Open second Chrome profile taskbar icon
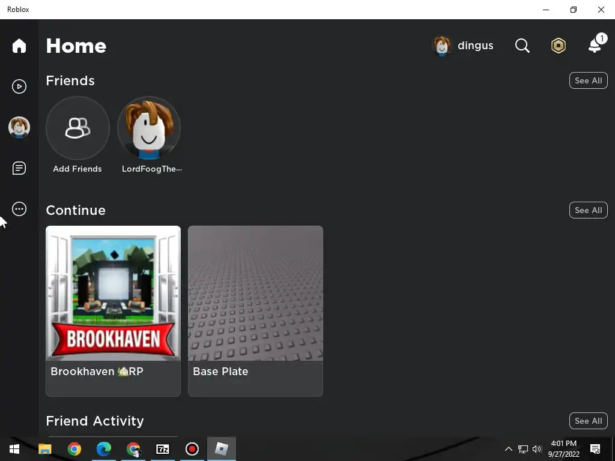This screenshot has width=615, height=461. click(x=133, y=449)
